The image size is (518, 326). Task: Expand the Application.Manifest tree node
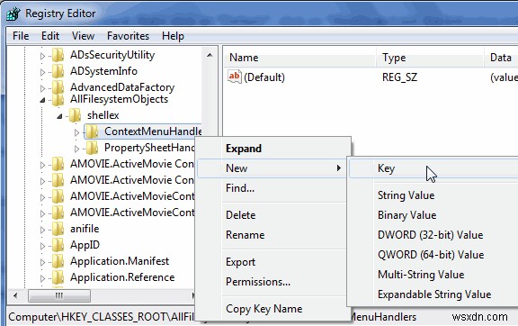tap(42, 262)
